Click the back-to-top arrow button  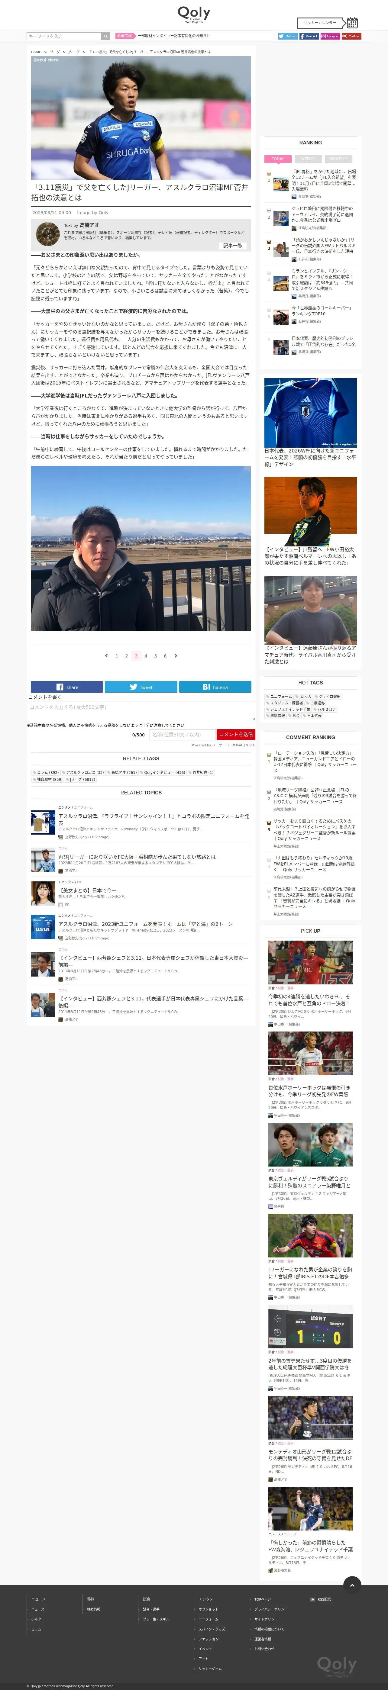tap(353, 1585)
